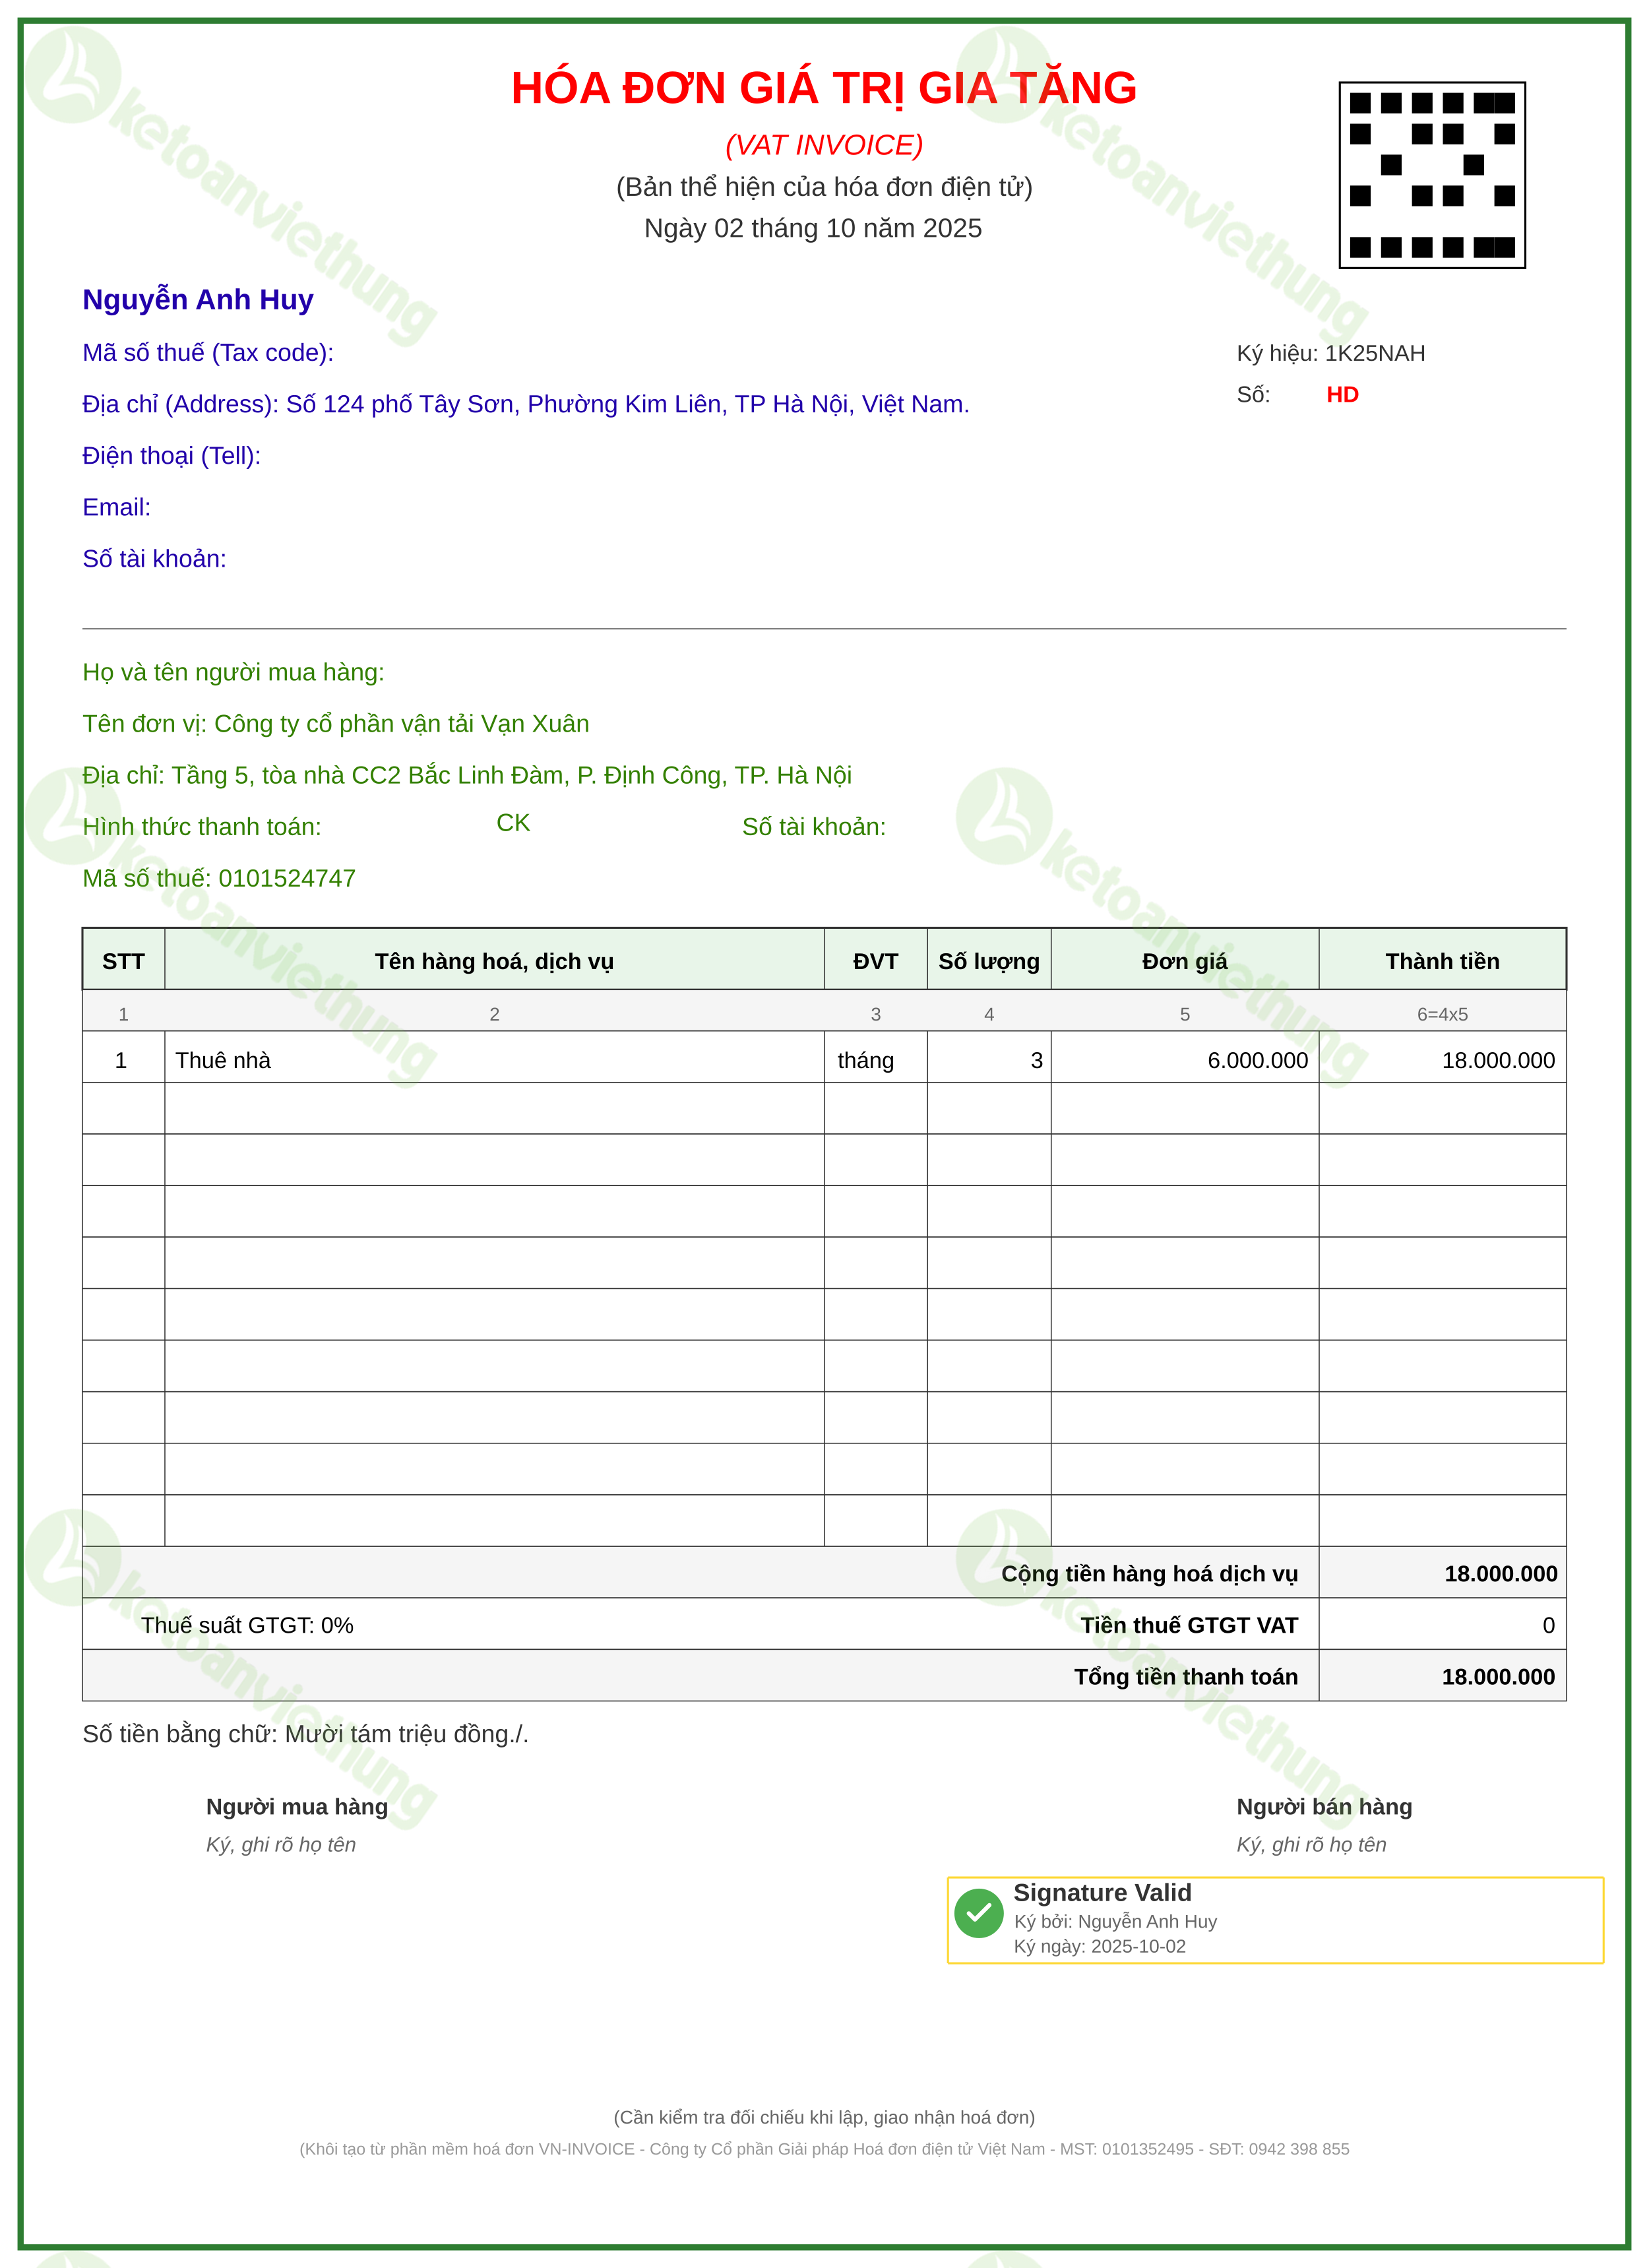Select "(Bản thể hiện của hóa đơn điện tử)"
Image resolution: width=1649 pixels, height=2268 pixels.
824,187
